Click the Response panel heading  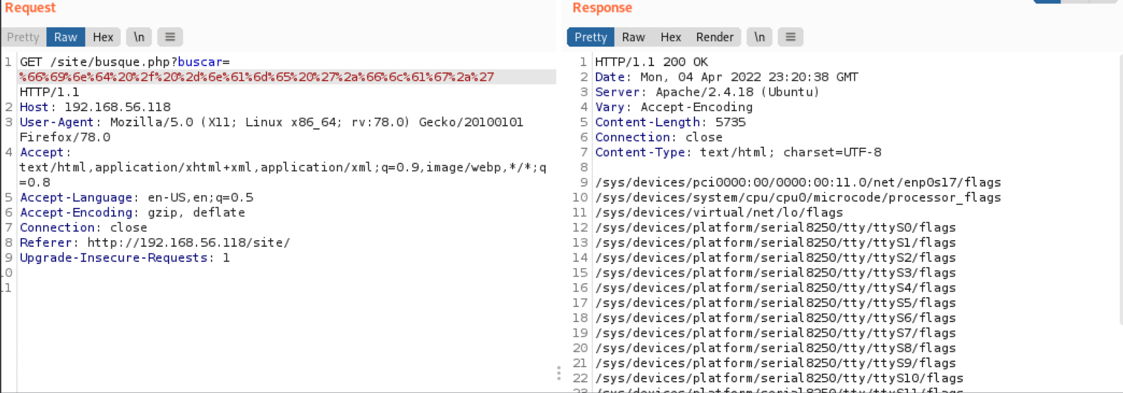click(602, 8)
